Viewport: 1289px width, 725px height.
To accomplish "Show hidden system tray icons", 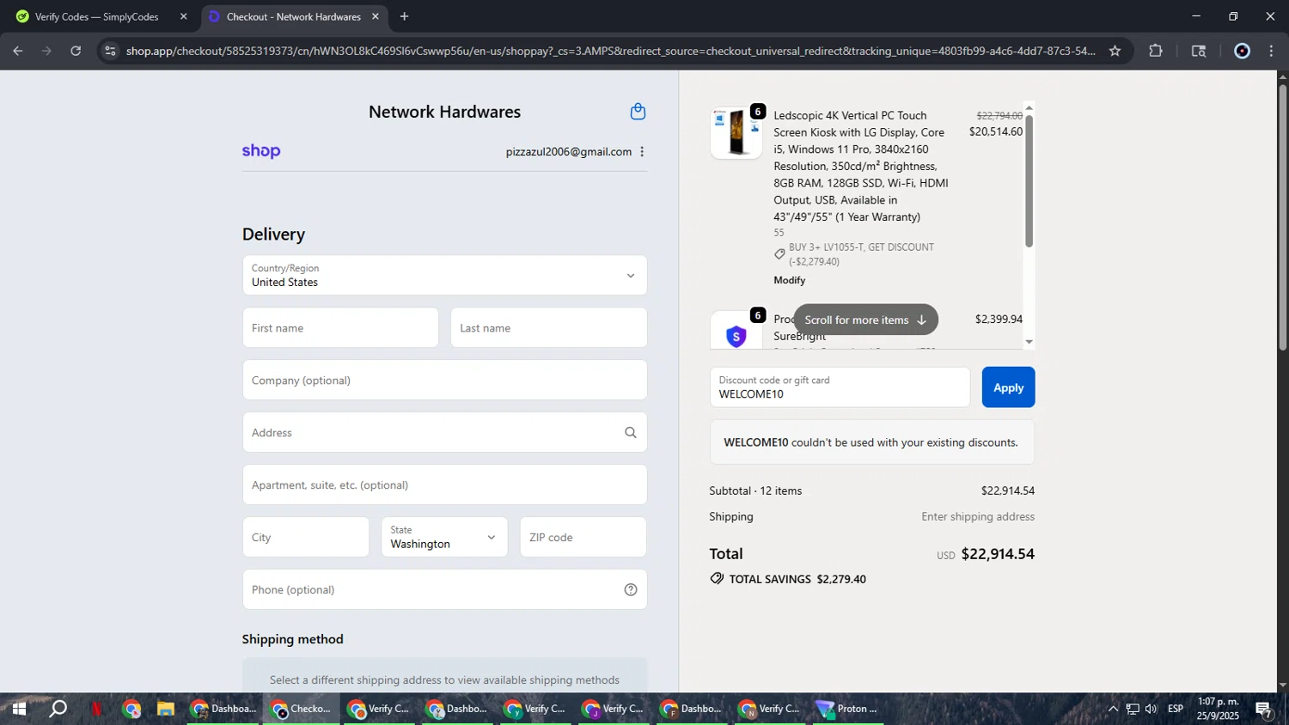I will 1113,709.
